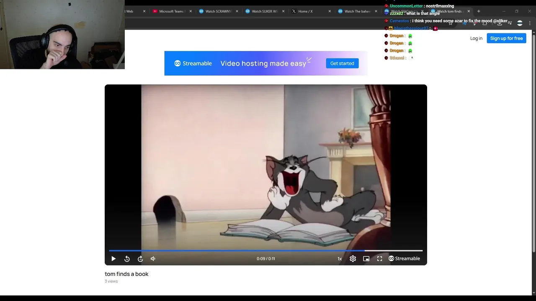Open the video settings gear
This screenshot has width=536, height=301.
[353, 259]
